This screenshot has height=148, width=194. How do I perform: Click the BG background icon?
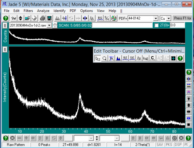(x=100, y=18)
